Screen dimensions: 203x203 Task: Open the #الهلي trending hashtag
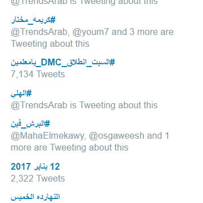click(21, 93)
